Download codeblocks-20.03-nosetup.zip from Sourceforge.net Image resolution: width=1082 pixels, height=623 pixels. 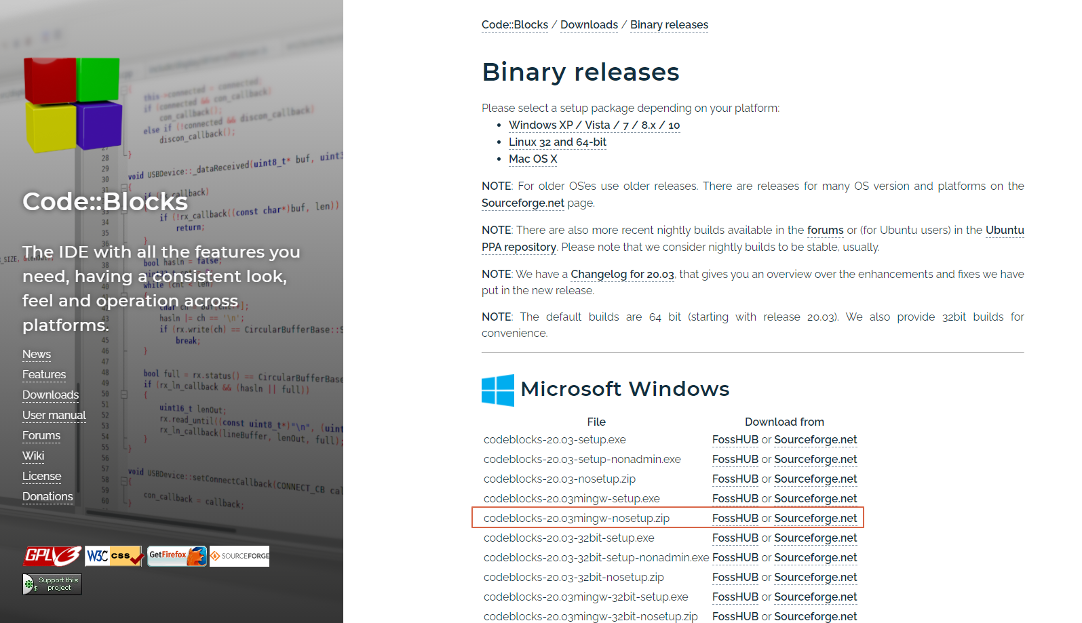pyautogui.click(x=815, y=479)
